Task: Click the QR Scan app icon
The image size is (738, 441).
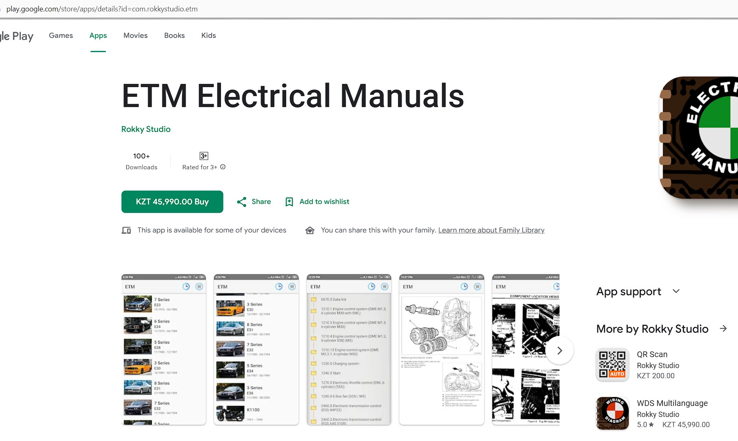Action: (612, 364)
